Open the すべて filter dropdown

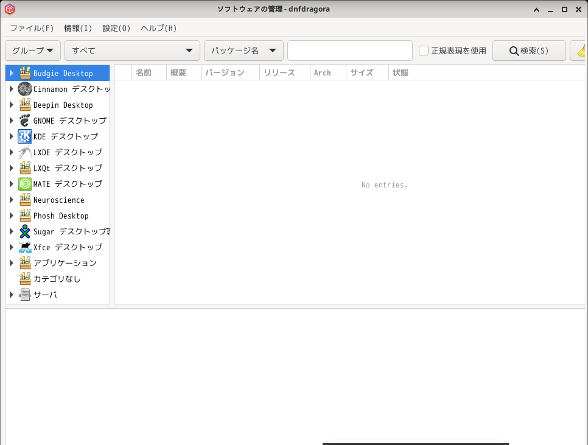(132, 51)
